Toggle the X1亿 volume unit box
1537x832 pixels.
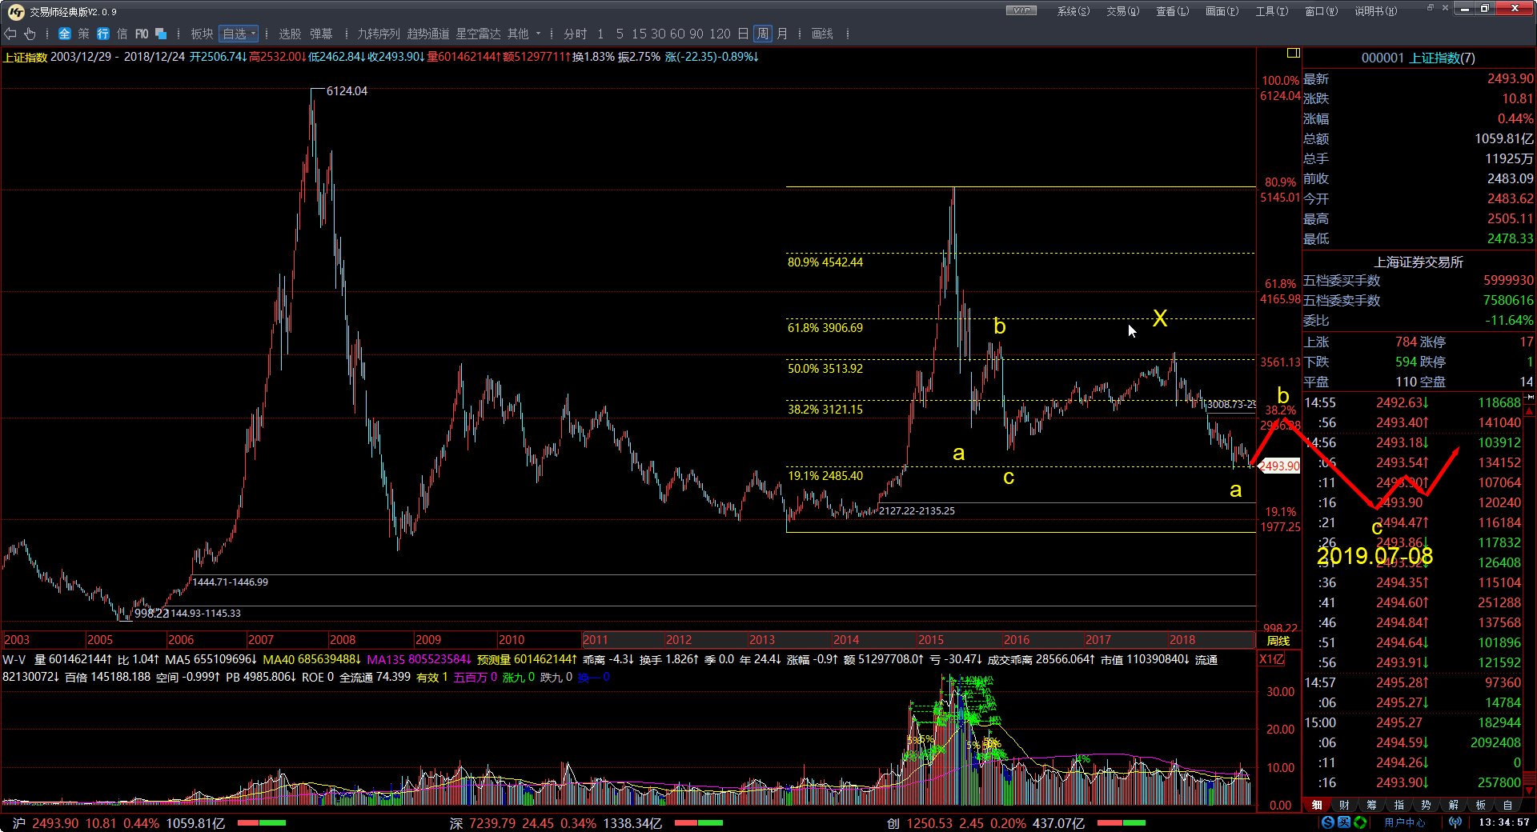[x=1271, y=659]
